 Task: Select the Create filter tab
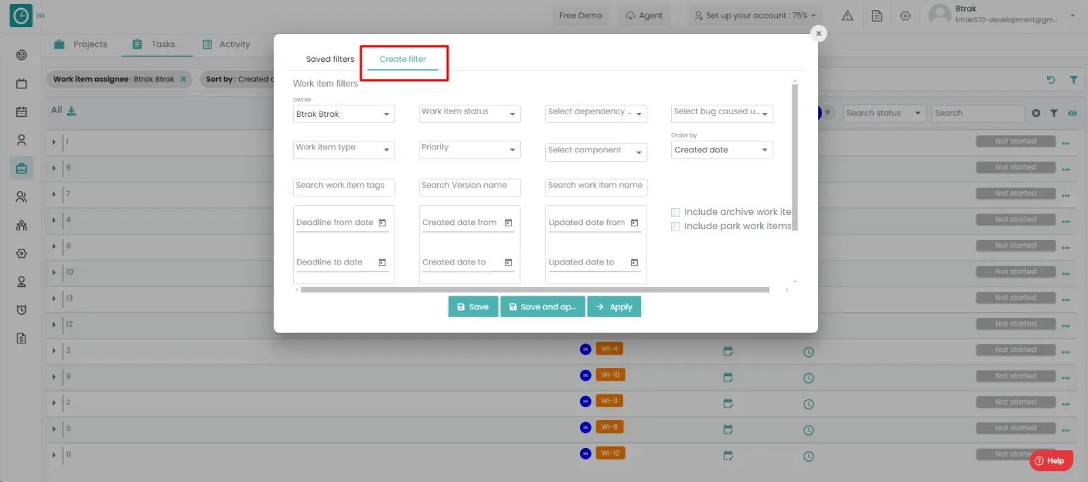[x=403, y=59]
